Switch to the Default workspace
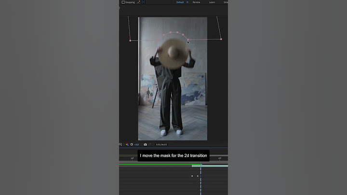This screenshot has width=347, height=195. tap(180, 2)
